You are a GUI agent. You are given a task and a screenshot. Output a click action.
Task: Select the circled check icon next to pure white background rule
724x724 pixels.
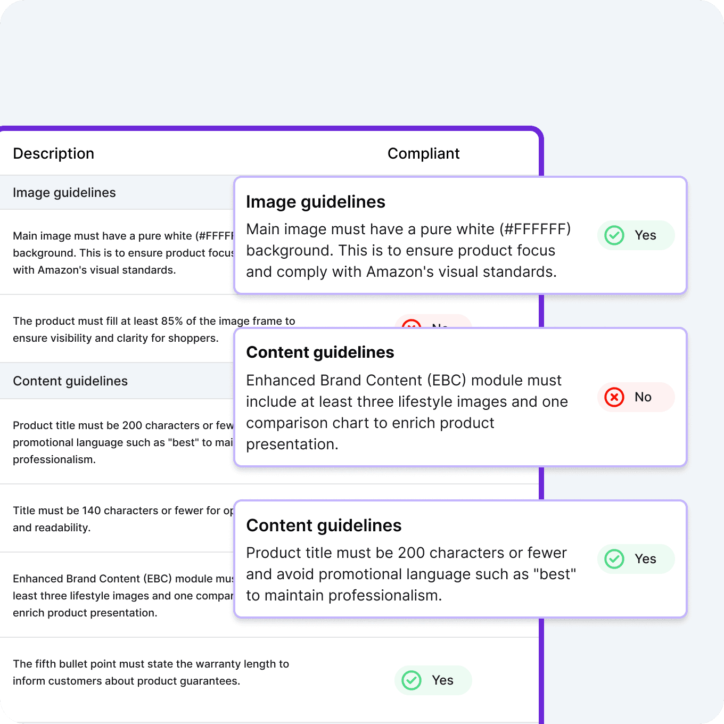(x=614, y=235)
